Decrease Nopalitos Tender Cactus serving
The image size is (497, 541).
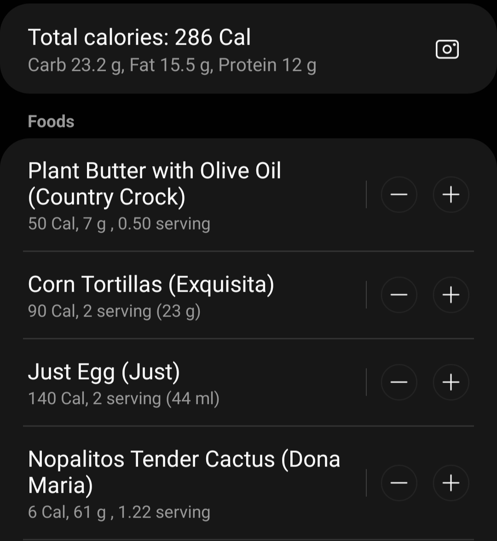pyautogui.click(x=399, y=483)
